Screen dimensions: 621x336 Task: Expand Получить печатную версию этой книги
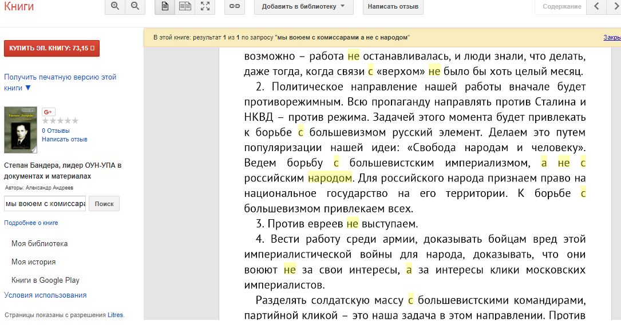tap(60, 82)
